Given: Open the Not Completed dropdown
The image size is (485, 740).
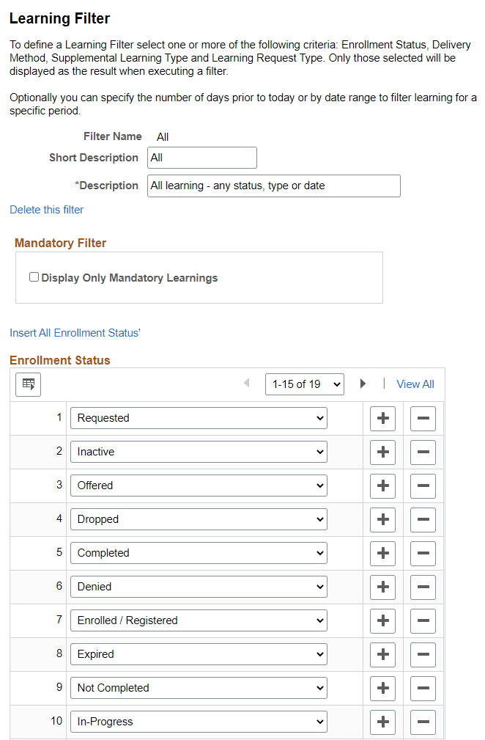Looking at the screenshot, I should 198,688.
